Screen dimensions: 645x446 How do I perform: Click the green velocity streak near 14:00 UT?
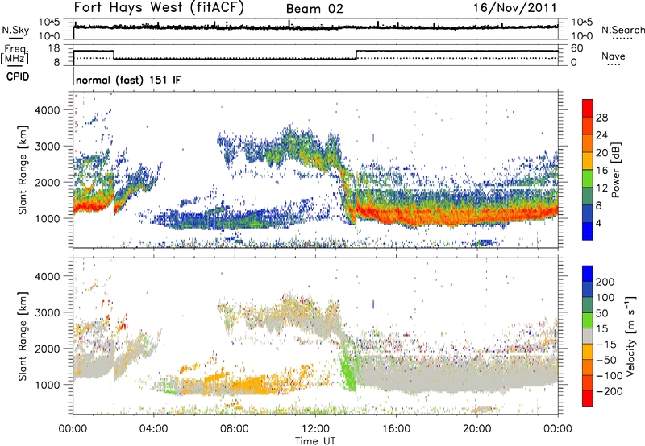347,370
